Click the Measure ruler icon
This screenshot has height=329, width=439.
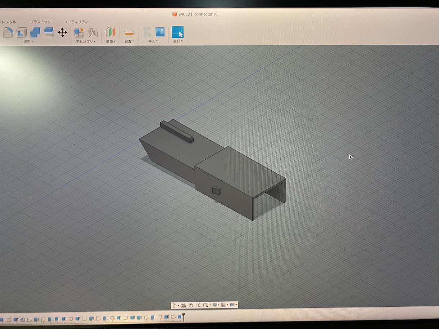click(129, 32)
